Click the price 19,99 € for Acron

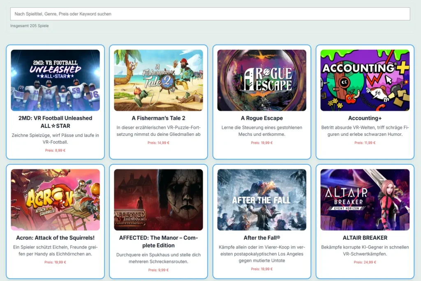(x=56, y=262)
